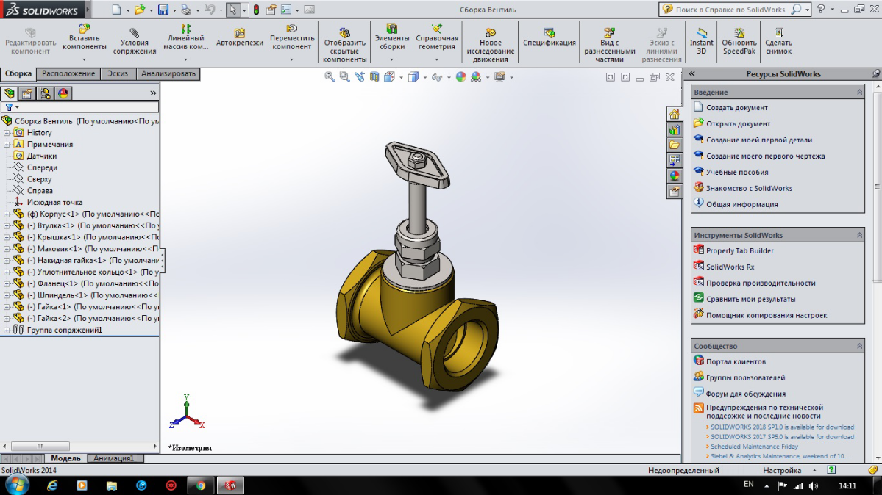Click the Создать документ link
Screen dimensions: 882x495
736,108
